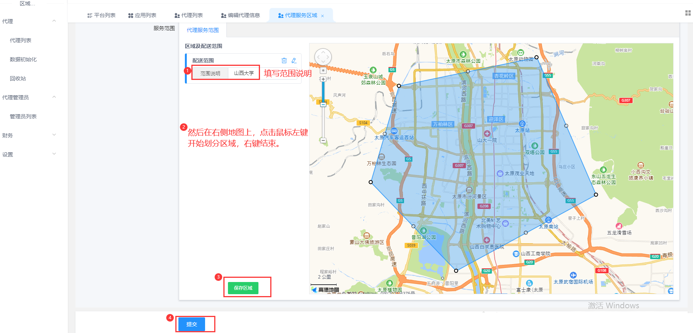Click the 杏花岭区 district label on map

504,76
